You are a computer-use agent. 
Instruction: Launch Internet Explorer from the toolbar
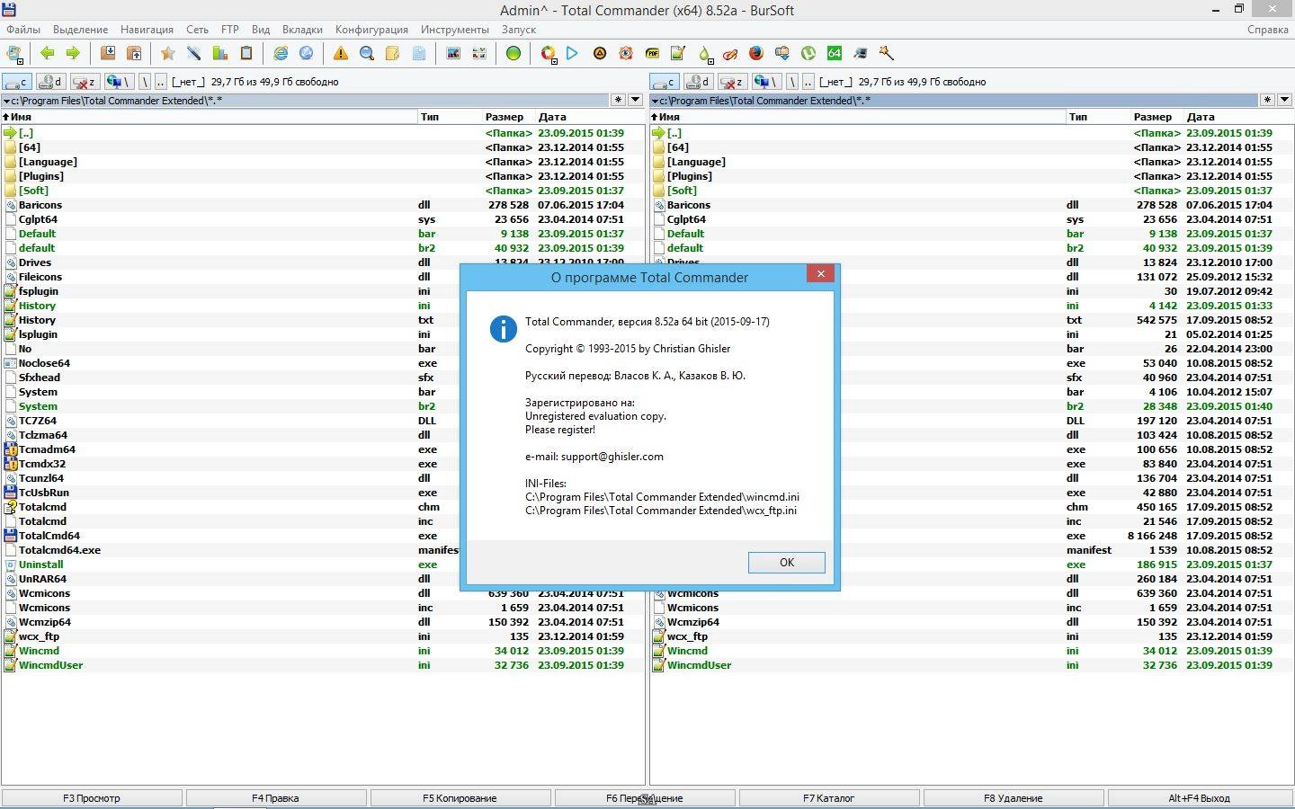tap(281, 53)
